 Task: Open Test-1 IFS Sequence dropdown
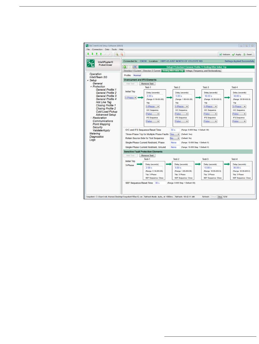coord(153,121)
